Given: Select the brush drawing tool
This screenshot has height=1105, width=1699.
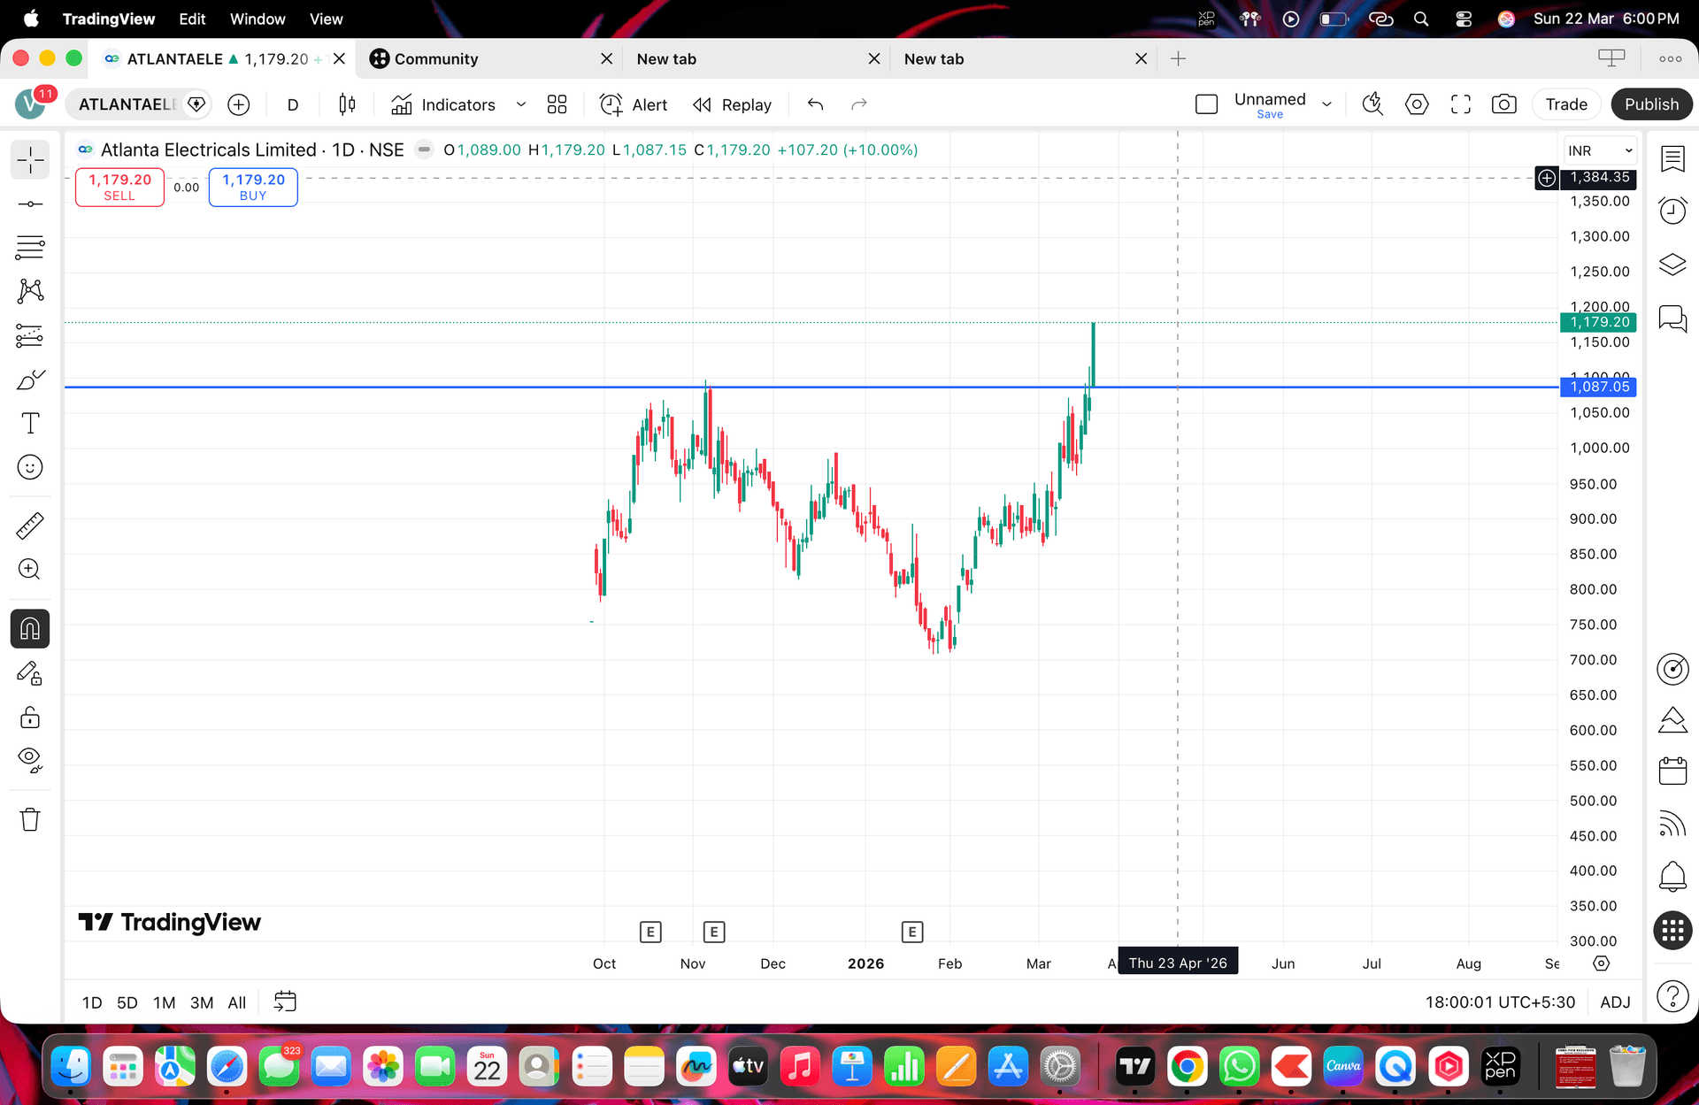Looking at the screenshot, I should [x=30, y=380].
